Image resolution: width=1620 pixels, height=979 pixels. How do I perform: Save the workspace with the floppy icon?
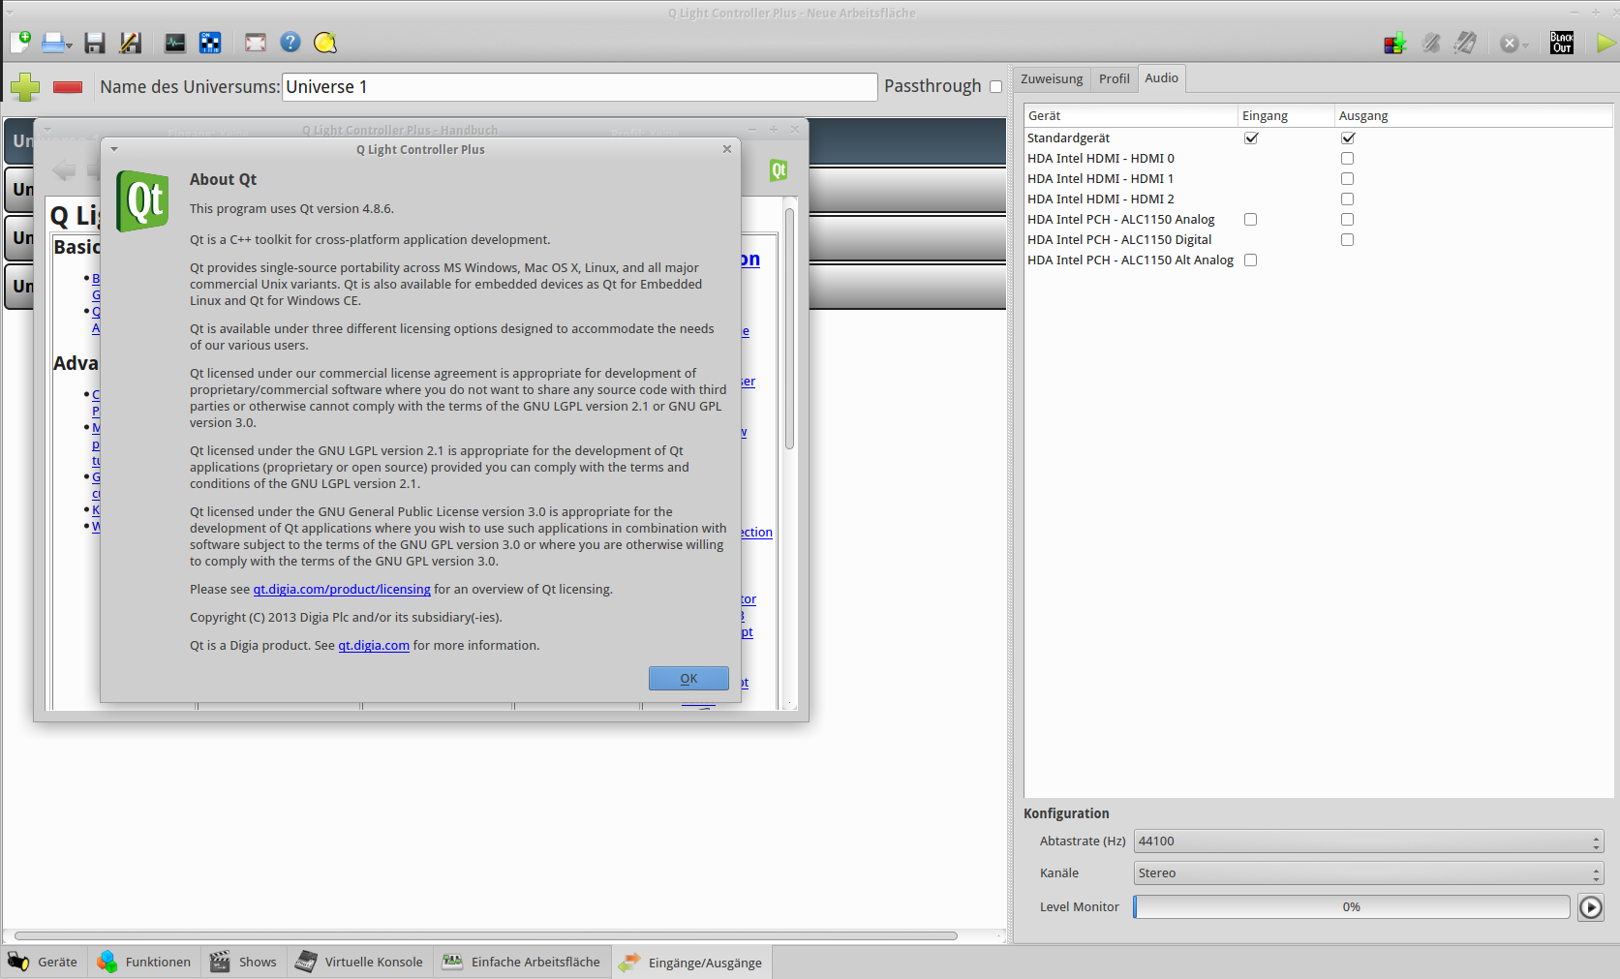tap(95, 43)
